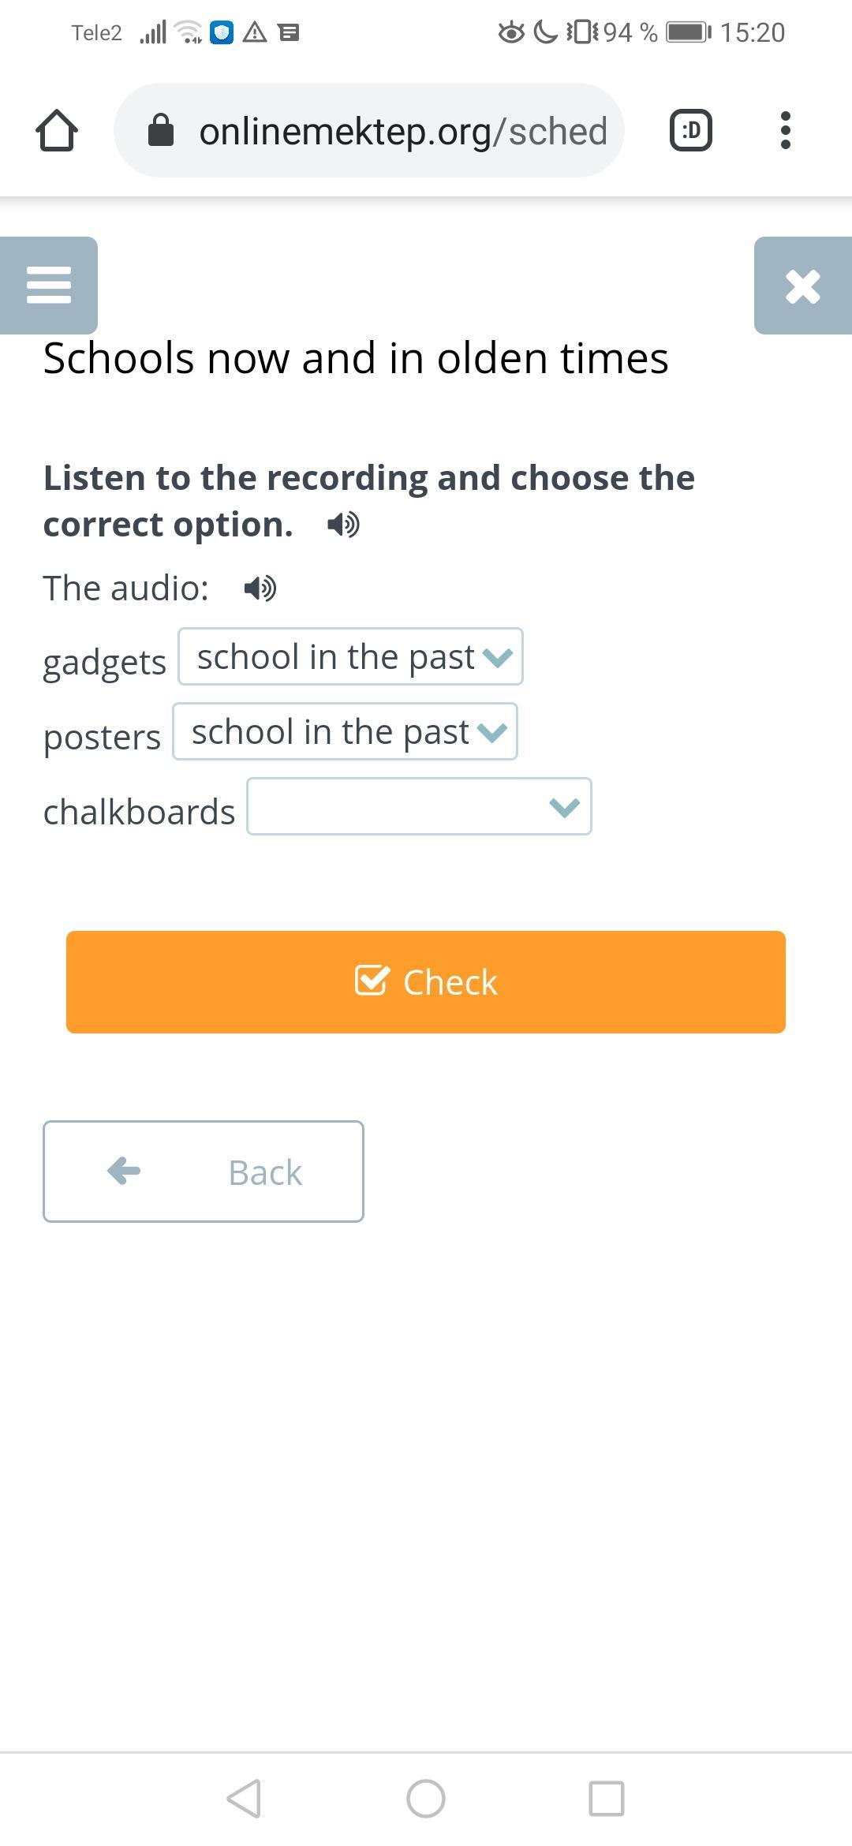Tap the lock icon in address bar

(x=161, y=130)
